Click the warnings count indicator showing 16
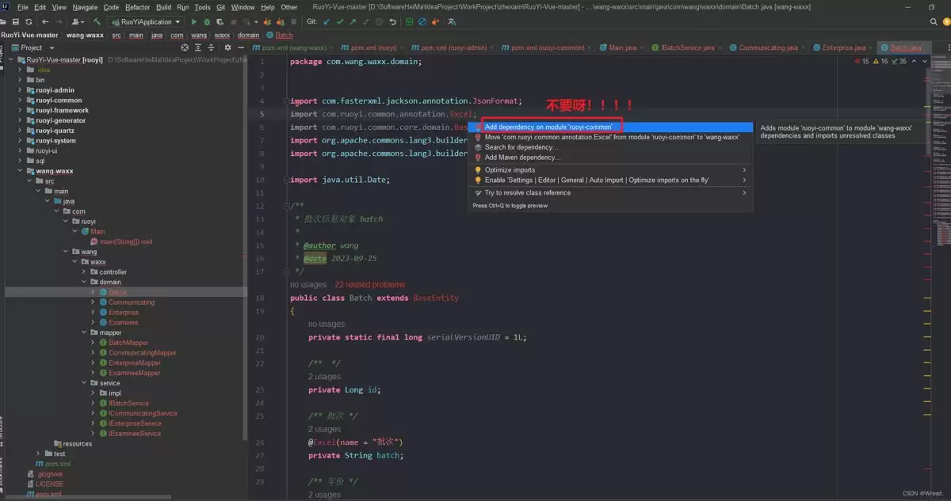This screenshot has width=951, height=501. click(x=880, y=61)
